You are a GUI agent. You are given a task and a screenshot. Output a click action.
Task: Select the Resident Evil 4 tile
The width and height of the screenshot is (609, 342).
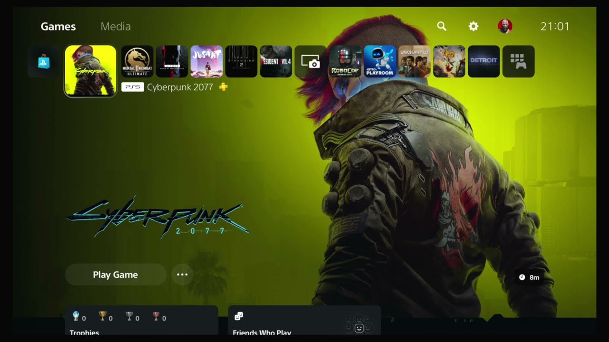(x=276, y=61)
